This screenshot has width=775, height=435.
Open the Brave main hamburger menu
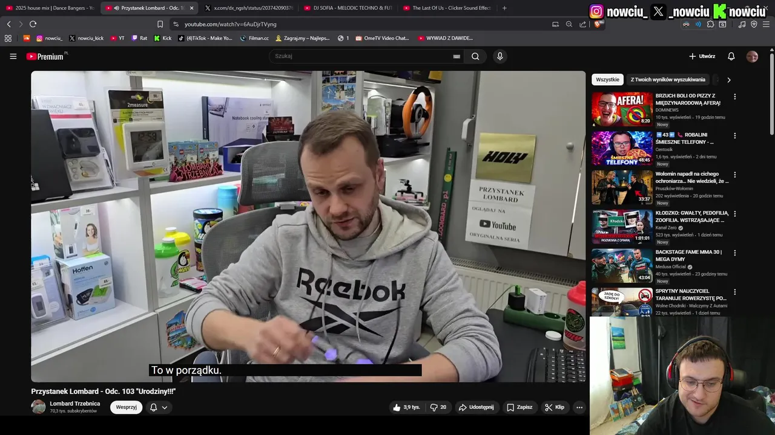point(766,24)
